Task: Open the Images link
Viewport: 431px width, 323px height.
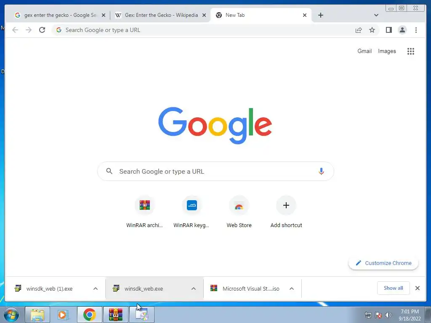Action: pyautogui.click(x=387, y=51)
